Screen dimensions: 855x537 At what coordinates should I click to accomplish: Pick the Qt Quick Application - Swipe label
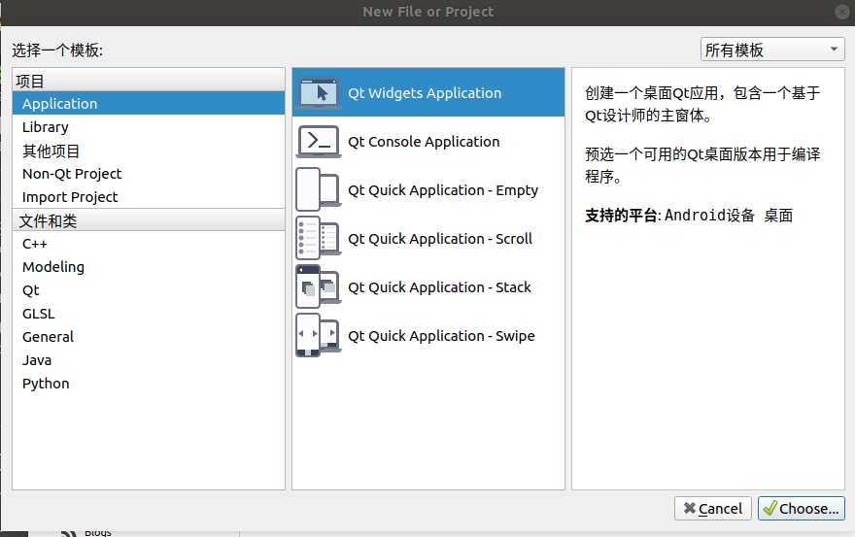[441, 336]
